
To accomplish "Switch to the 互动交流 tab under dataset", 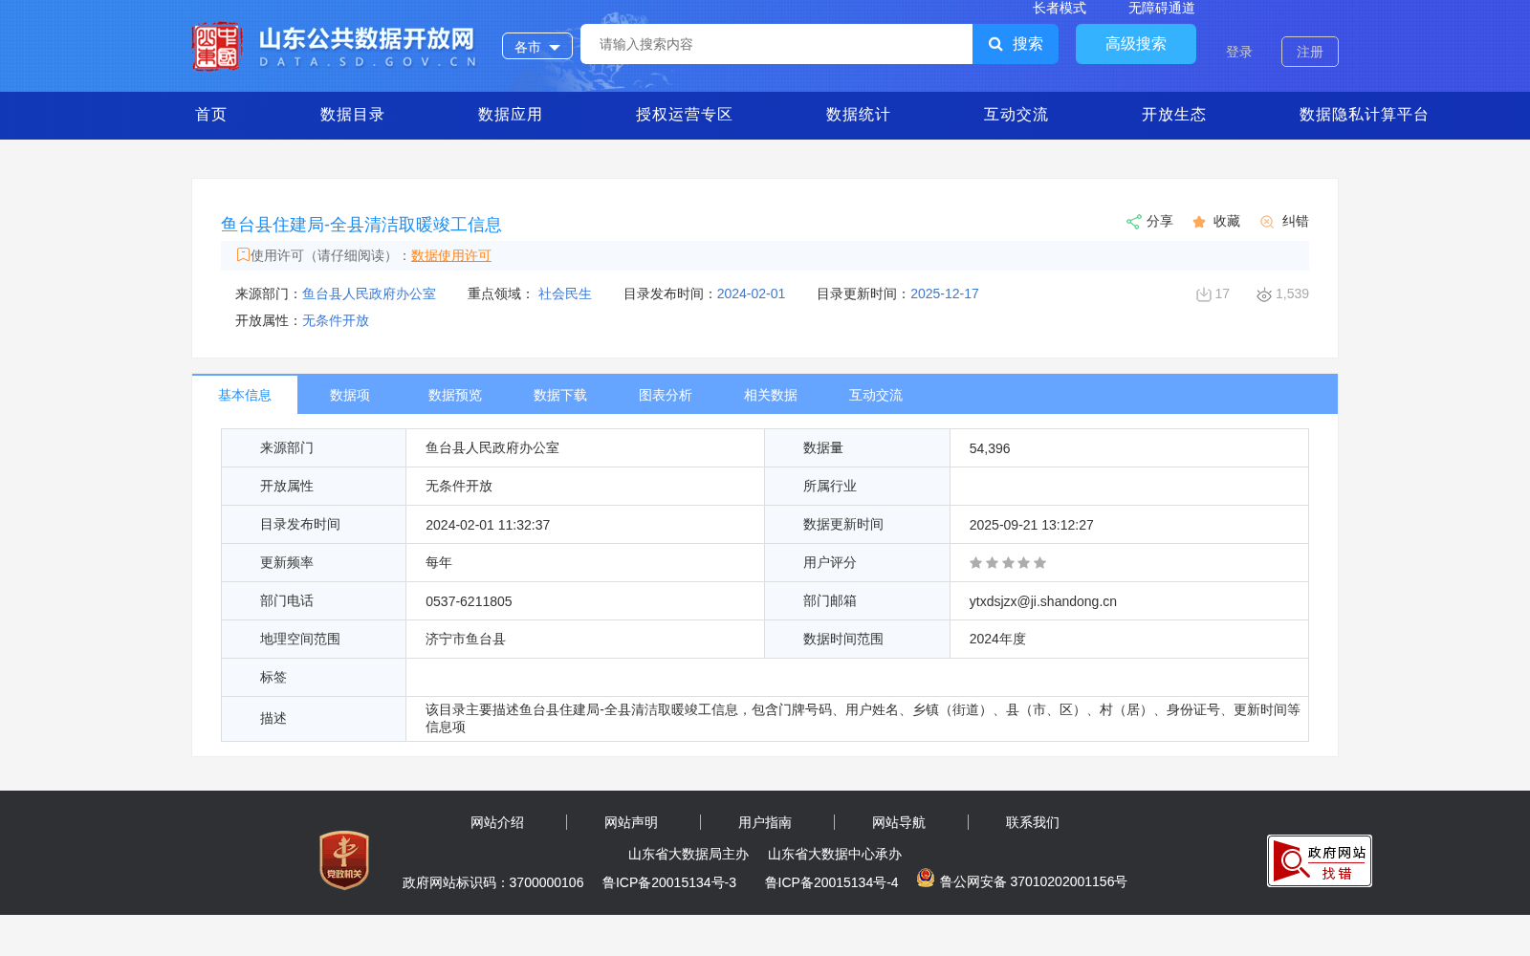I will [876, 395].
